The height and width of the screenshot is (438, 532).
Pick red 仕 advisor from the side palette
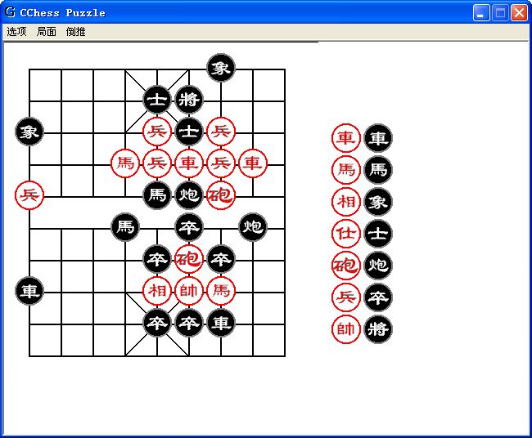[x=346, y=234]
